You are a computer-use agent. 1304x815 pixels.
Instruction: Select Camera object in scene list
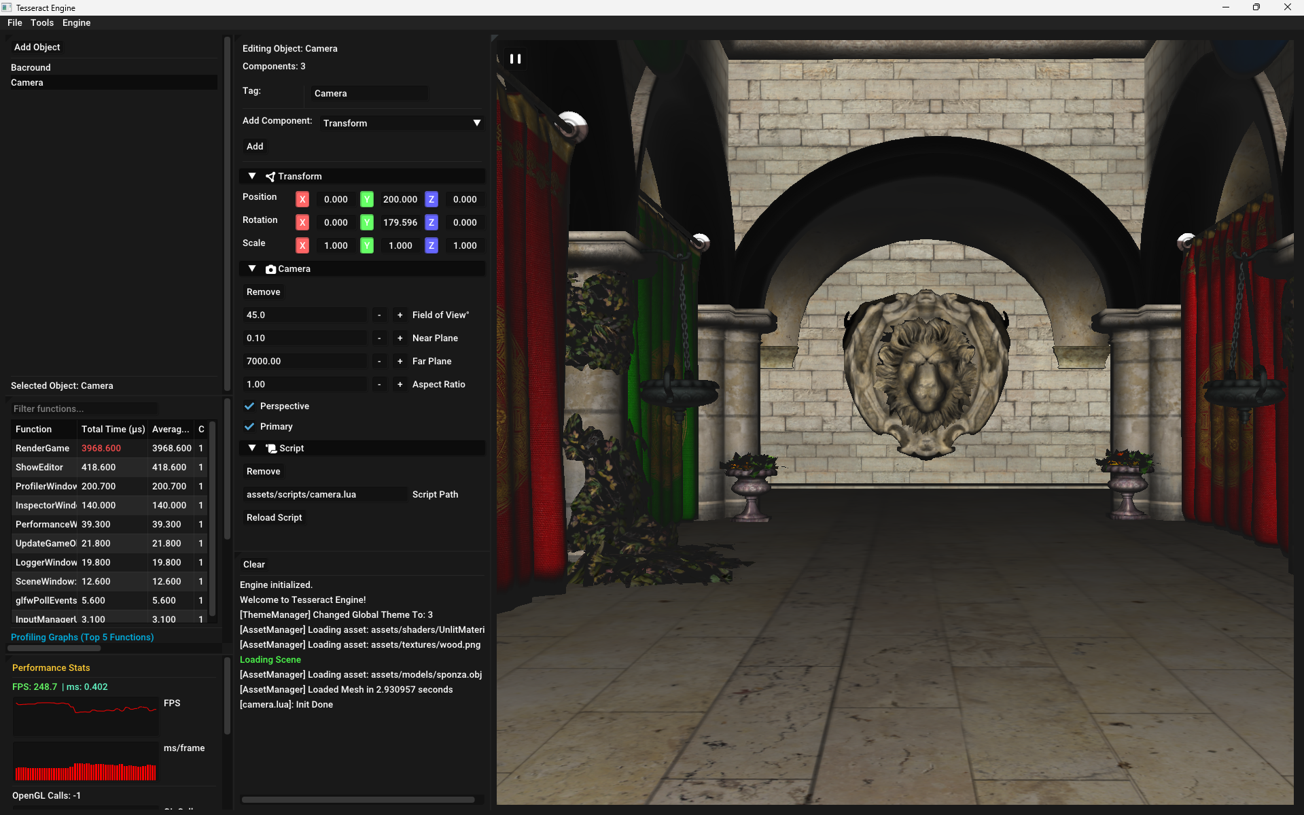[x=113, y=82]
